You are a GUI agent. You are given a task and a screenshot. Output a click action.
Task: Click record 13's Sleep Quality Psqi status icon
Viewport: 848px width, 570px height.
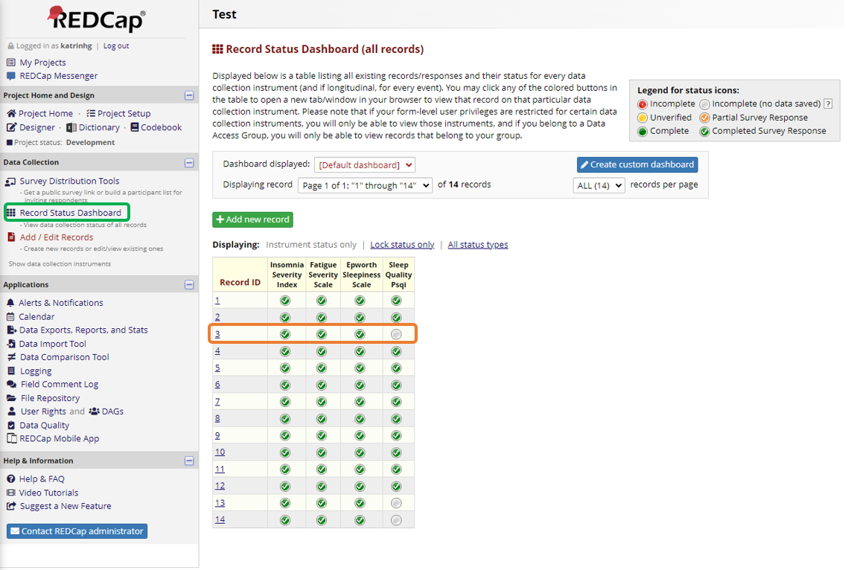[396, 503]
